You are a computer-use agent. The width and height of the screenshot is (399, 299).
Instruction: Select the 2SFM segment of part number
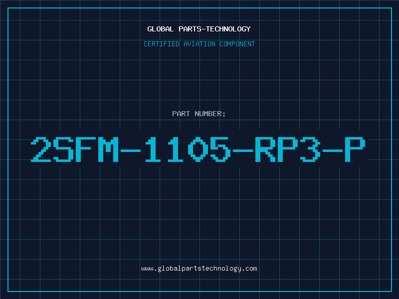click(75, 149)
